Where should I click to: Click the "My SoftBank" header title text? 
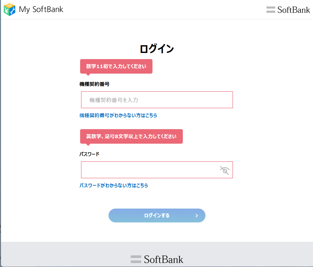point(41,9)
